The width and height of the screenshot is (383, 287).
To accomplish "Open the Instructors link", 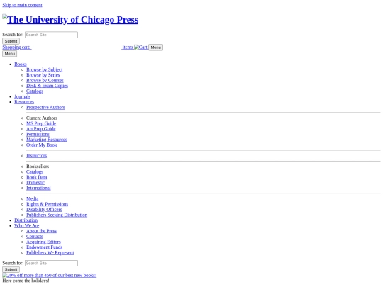I will pos(37,155).
